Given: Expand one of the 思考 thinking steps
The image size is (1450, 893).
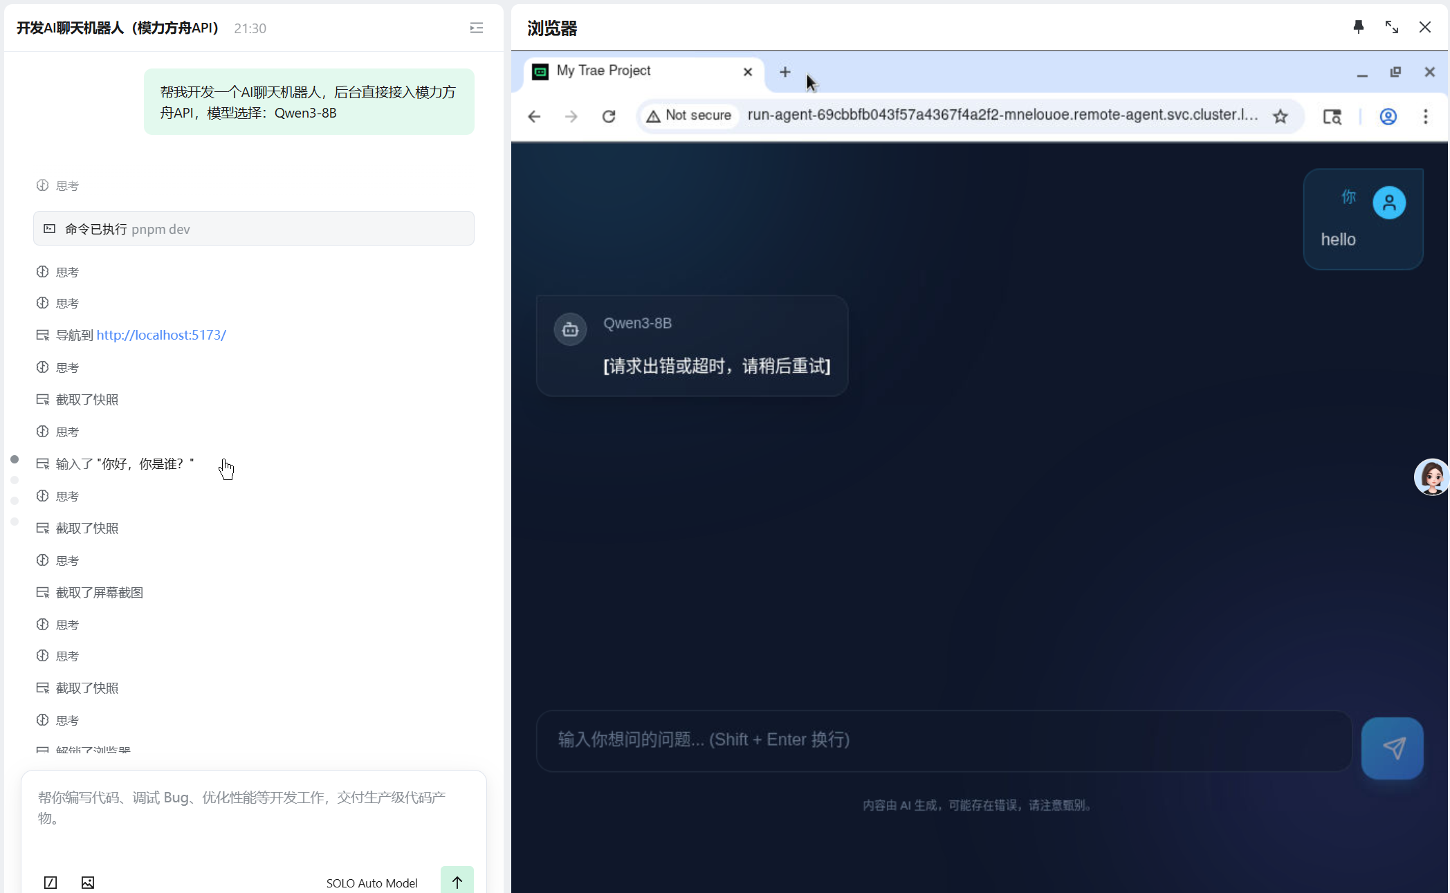Looking at the screenshot, I should pos(67,271).
